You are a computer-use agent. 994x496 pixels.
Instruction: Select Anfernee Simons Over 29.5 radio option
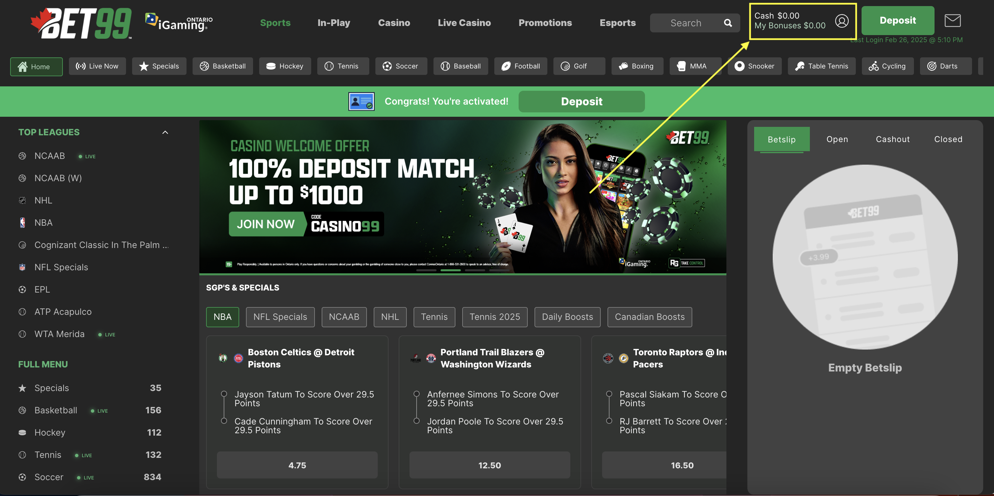click(x=416, y=394)
